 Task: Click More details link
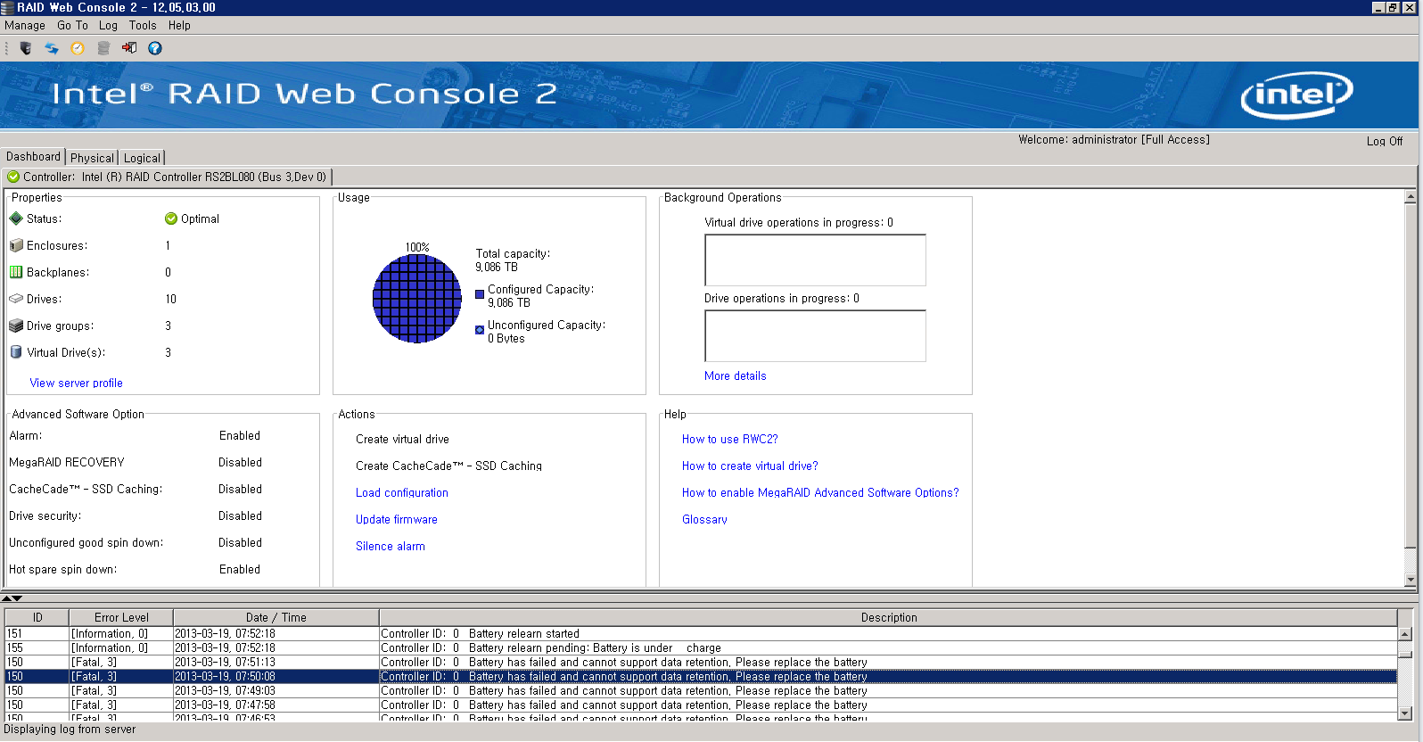click(x=735, y=375)
